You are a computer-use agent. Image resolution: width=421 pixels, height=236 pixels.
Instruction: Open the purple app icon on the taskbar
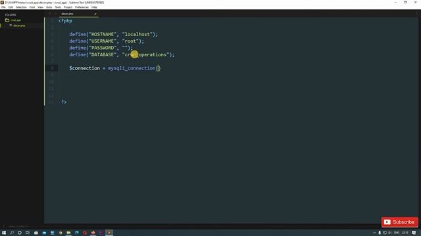[x=101, y=233]
